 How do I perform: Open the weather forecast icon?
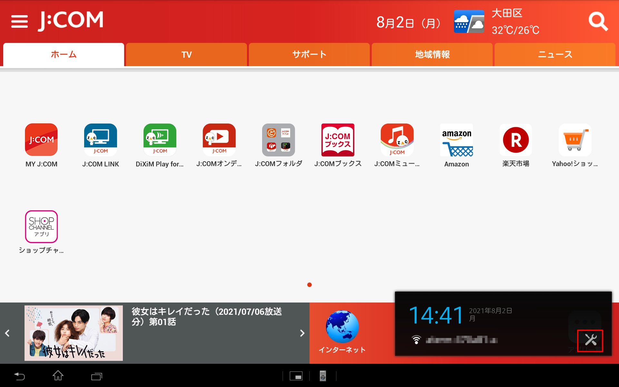pos(469,21)
